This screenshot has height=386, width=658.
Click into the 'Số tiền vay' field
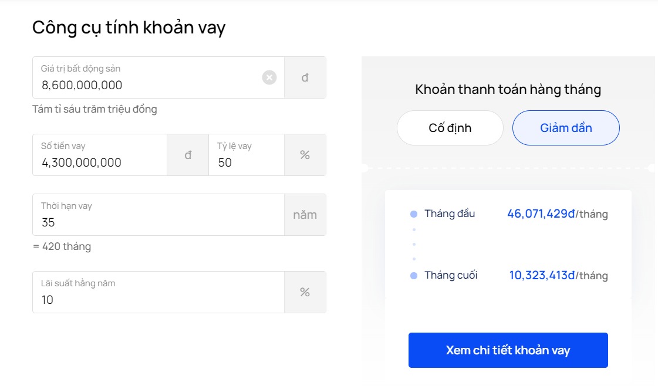100,162
